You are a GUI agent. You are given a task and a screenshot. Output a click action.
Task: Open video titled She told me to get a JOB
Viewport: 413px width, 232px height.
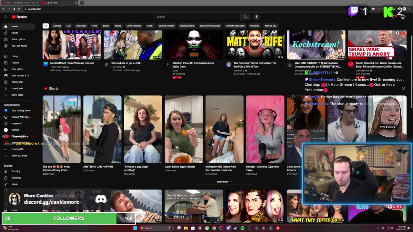click(126, 63)
